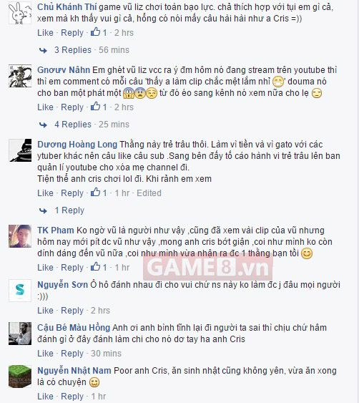Reply to TK Pham's comment
This screenshot has width=359, height=403.
(72, 268)
